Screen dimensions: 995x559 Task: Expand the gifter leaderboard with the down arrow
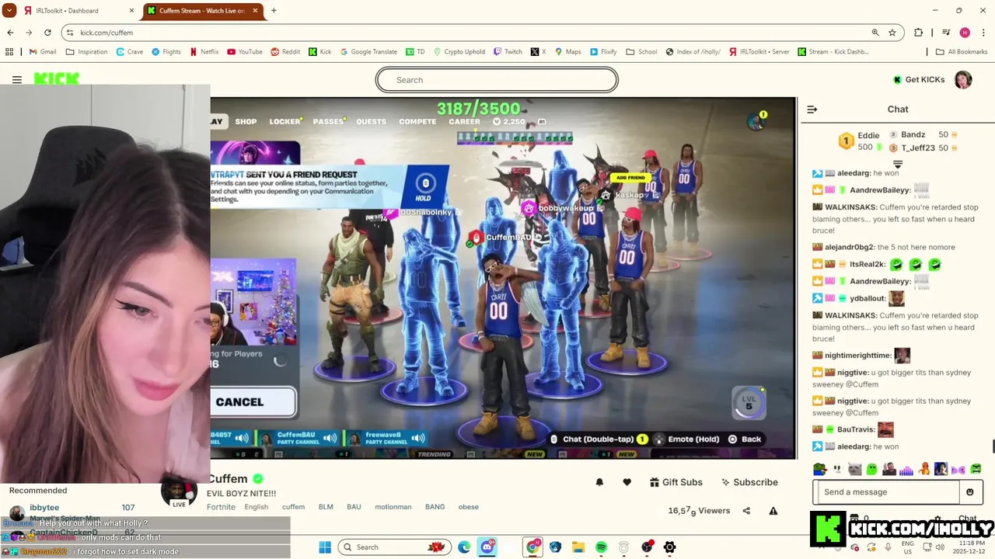(897, 164)
